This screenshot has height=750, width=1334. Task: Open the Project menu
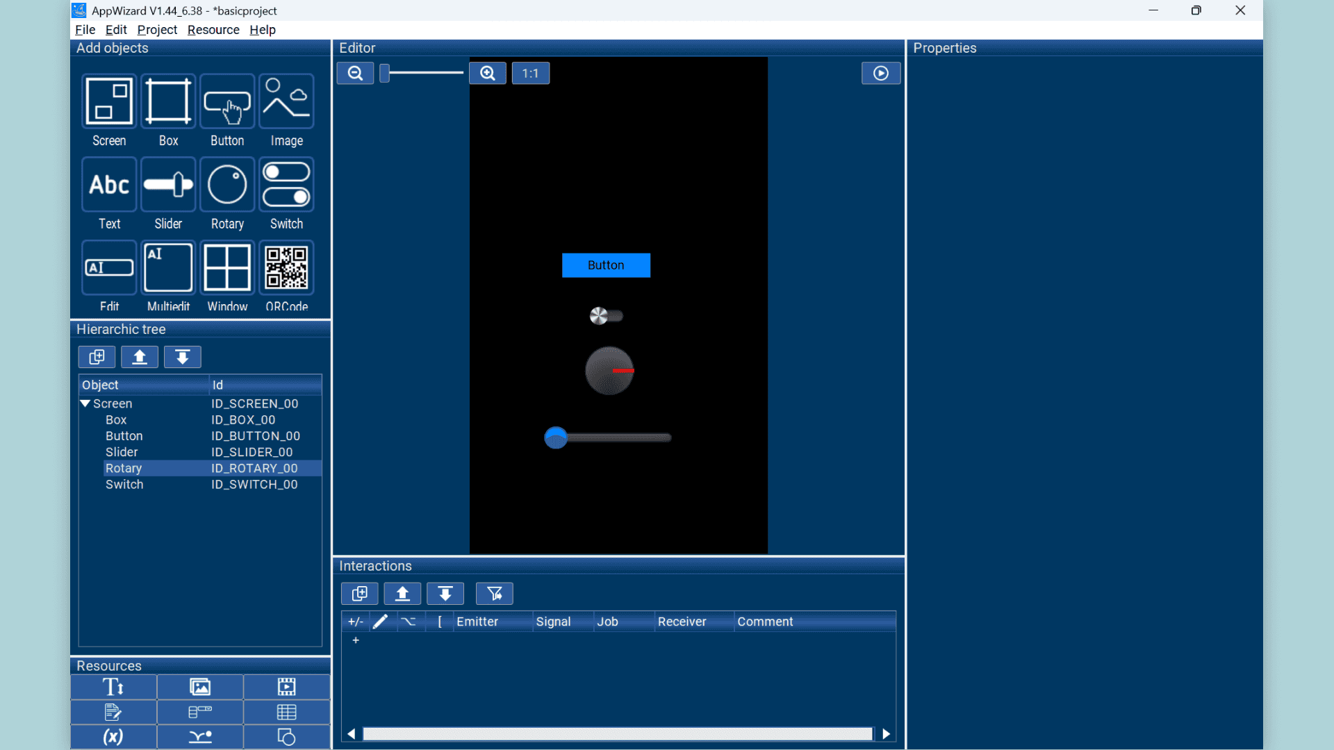pyautogui.click(x=156, y=30)
